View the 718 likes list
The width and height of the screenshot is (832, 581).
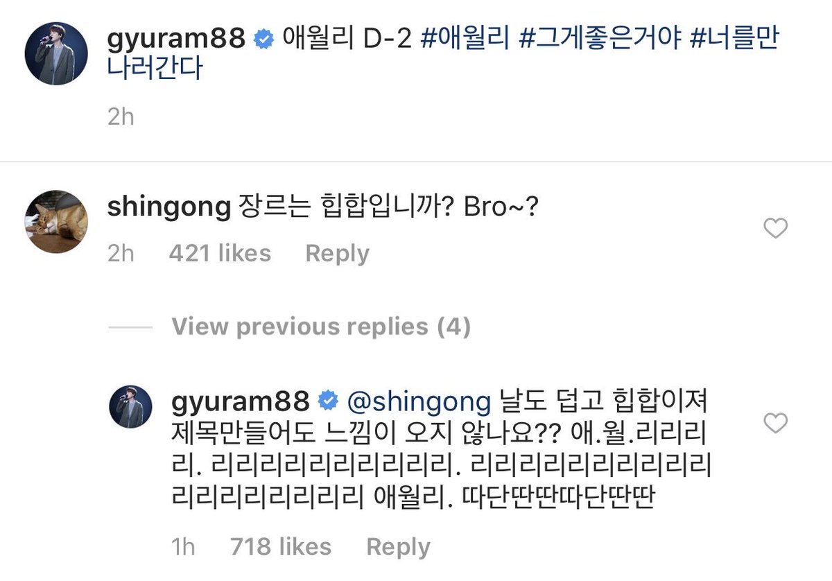(x=281, y=546)
